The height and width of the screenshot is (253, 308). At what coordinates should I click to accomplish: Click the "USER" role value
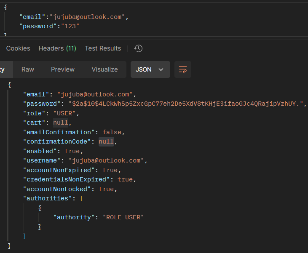pyautogui.click(x=64, y=113)
